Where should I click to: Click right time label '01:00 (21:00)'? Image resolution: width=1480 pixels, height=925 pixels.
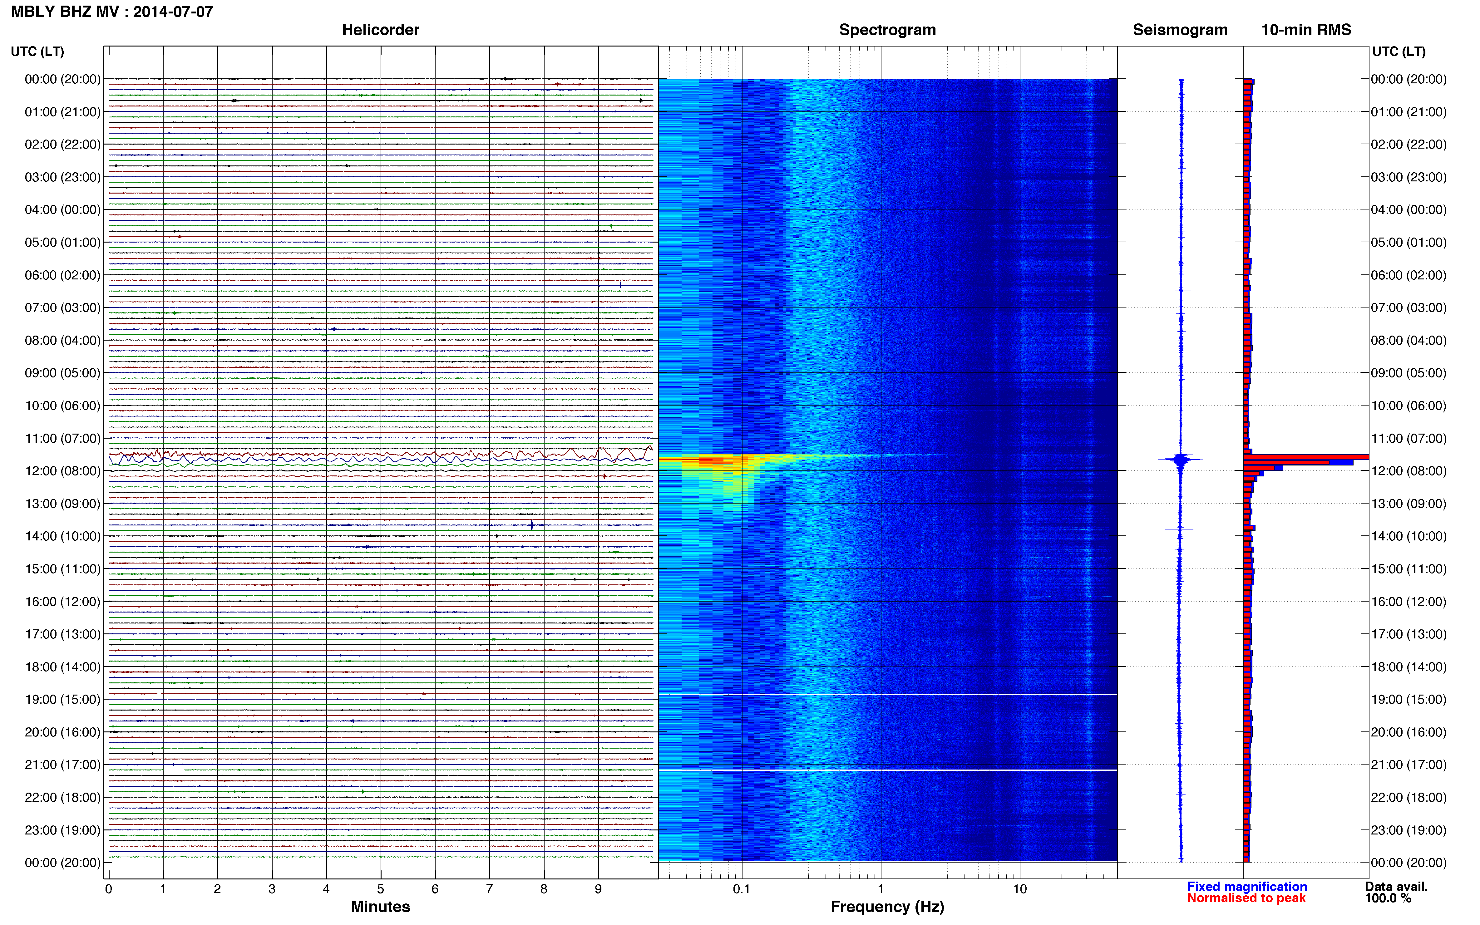[x=1408, y=111]
